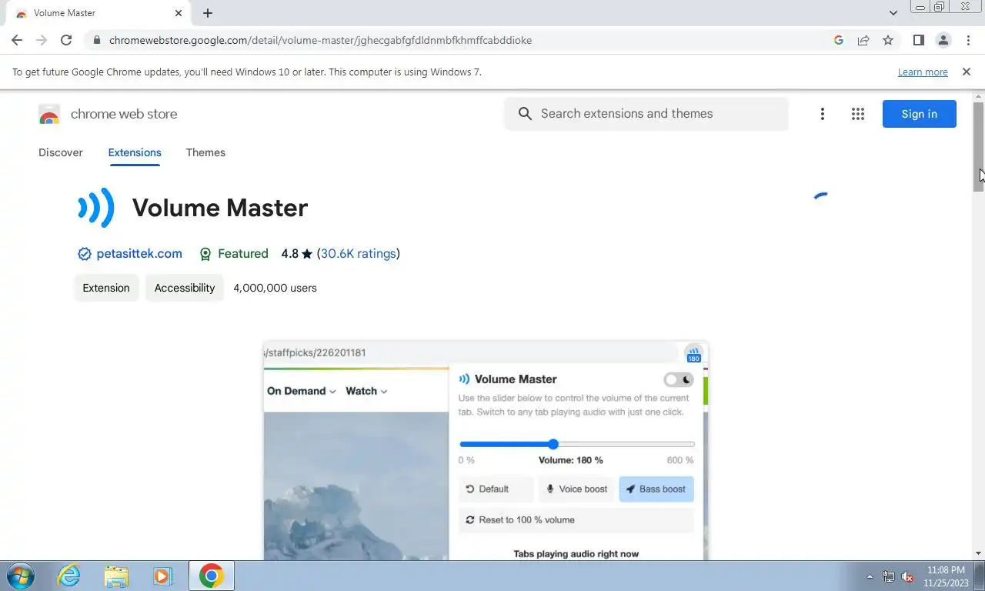Viewport: 985px width, 591px height.
Task: Click Reset to 100 % volume
Action: pyautogui.click(x=576, y=520)
